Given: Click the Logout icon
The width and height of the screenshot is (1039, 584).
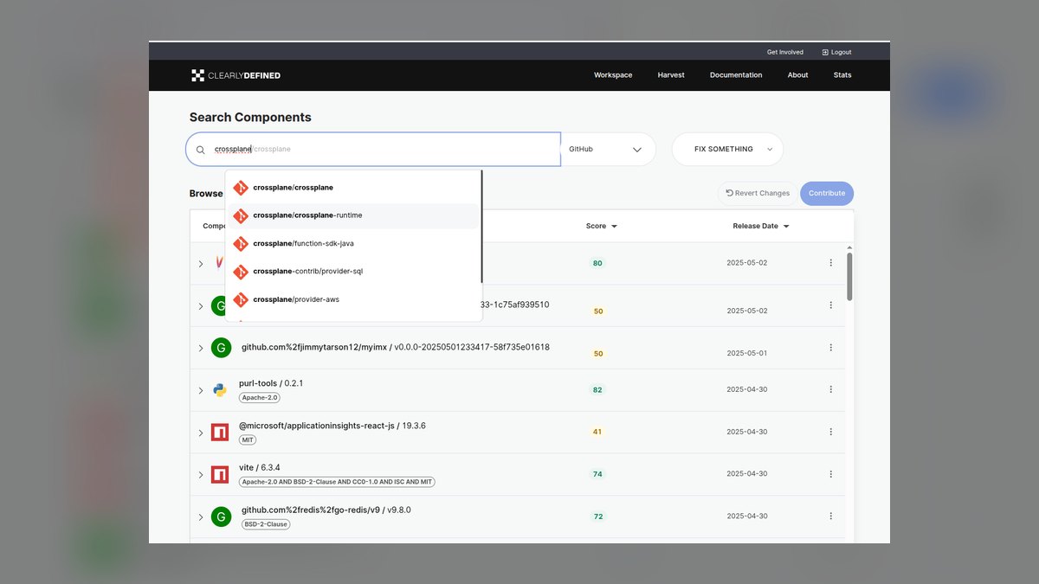Looking at the screenshot, I should click(x=825, y=52).
